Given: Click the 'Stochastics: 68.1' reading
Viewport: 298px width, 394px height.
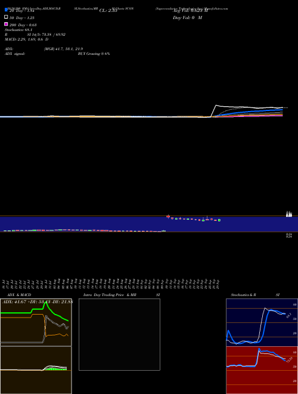Looking at the screenshot, I should point(18,30).
